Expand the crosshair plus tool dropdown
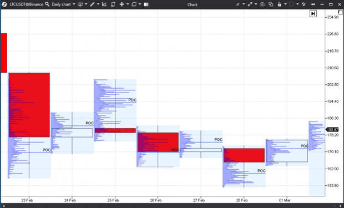Viewport: 344px width, 208px height. point(128,4)
